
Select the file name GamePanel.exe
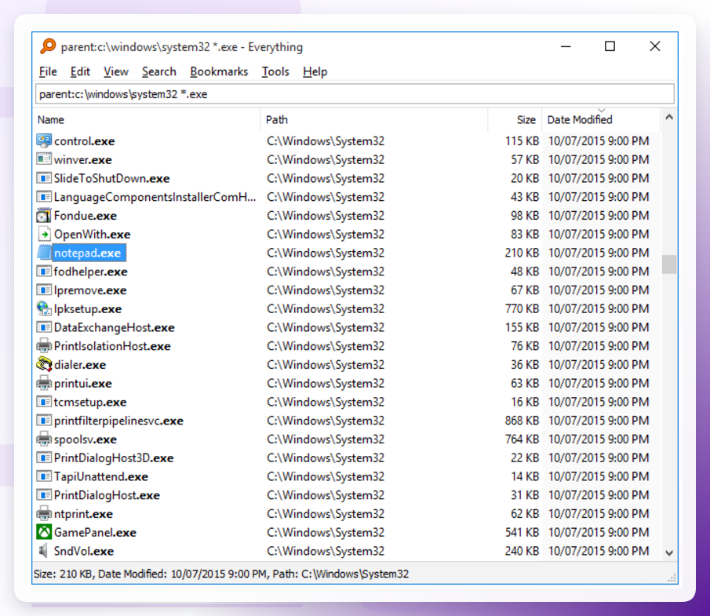point(95,533)
